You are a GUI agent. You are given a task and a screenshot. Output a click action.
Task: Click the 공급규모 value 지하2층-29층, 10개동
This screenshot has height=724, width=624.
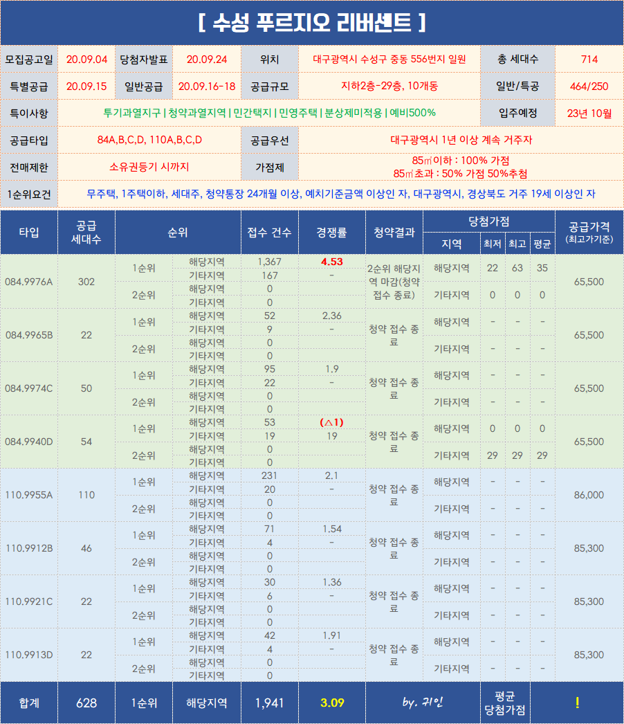point(389,86)
